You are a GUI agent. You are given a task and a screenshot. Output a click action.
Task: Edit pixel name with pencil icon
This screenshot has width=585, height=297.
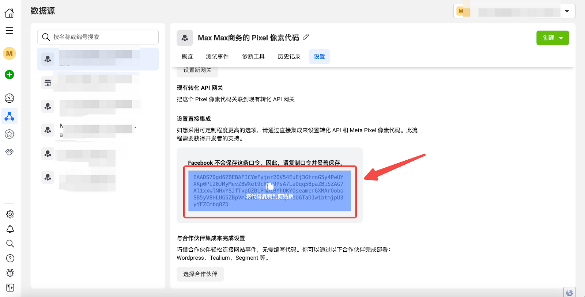(x=306, y=37)
